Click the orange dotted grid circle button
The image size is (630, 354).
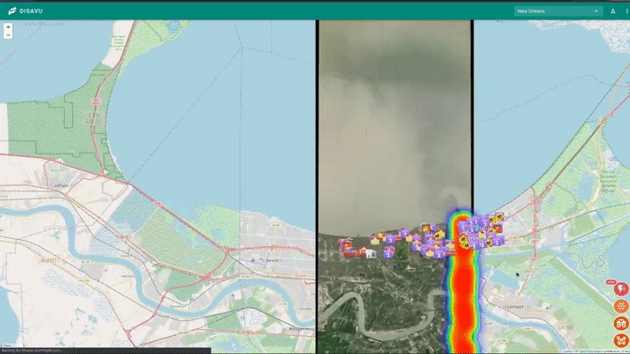(621, 306)
